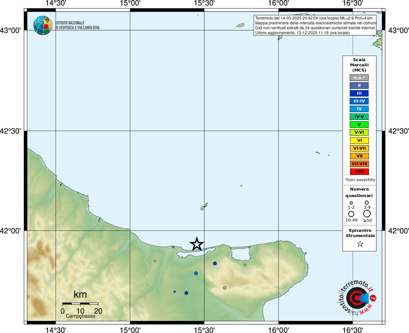409x333 pixels.
Task: Click the medium blue dot directly south of the epicenter star
Action: [196, 273]
